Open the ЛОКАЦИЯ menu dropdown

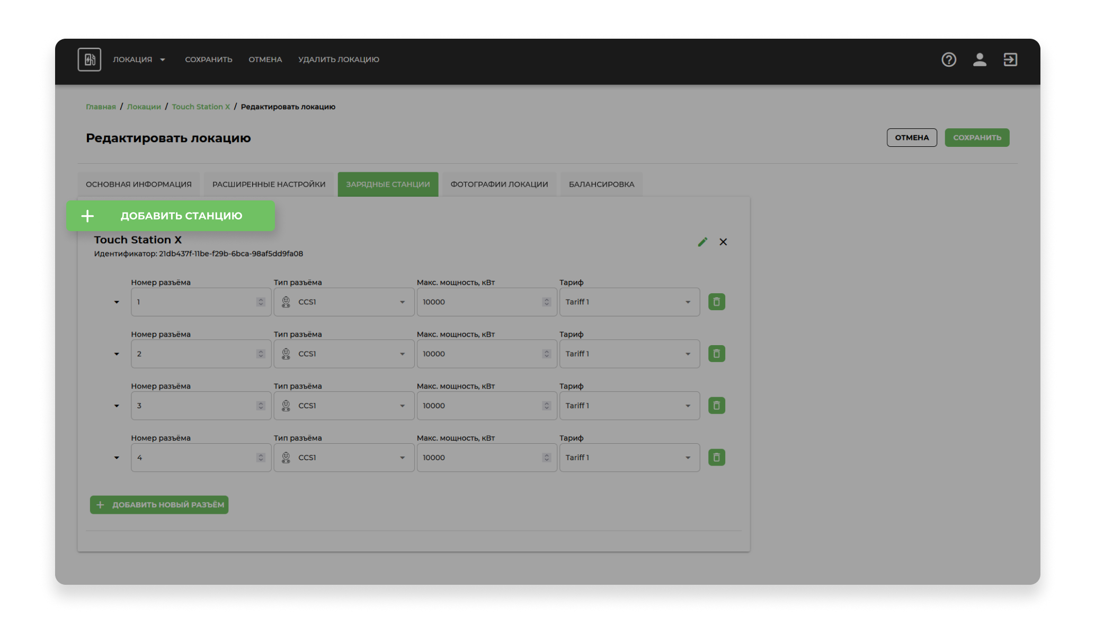tap(139, 59)
